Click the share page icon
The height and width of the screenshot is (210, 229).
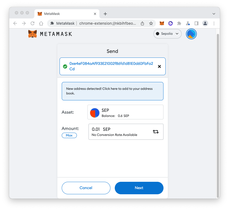click(142, 23)
